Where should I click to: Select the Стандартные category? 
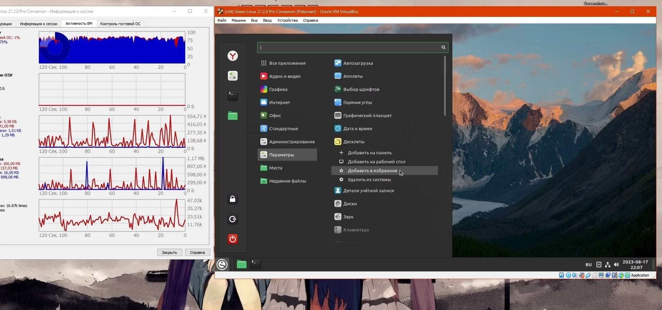tap(287, 128)
